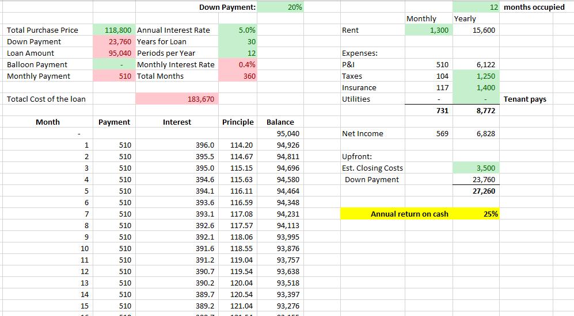The image size is (574, 316).
Task: Select the Principle column header cell
Action: [238, 122]
